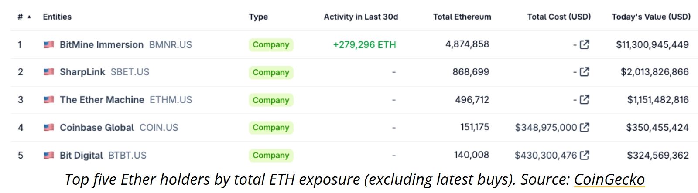The height and width of the screenshot is (193, 698).
Task: Open BitMine Immersion total cost external link icon
Action: click(x=585, y=44)
